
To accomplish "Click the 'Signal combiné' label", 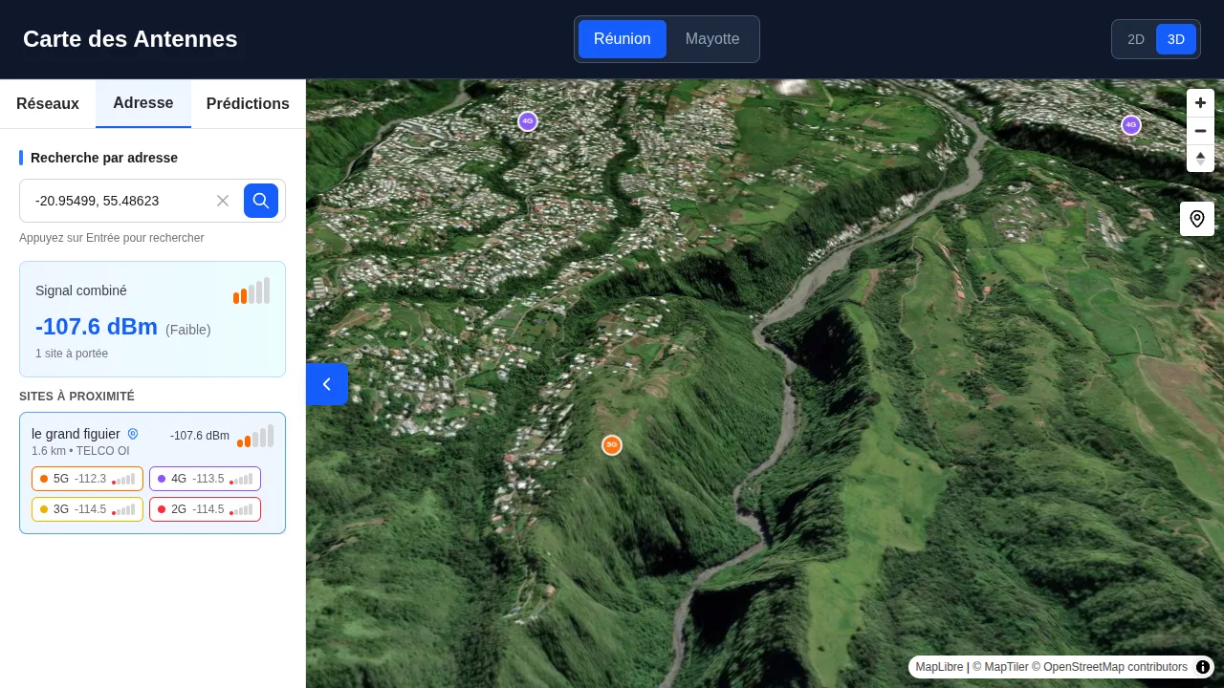I will pyautogui.click(x=81, y=290).
